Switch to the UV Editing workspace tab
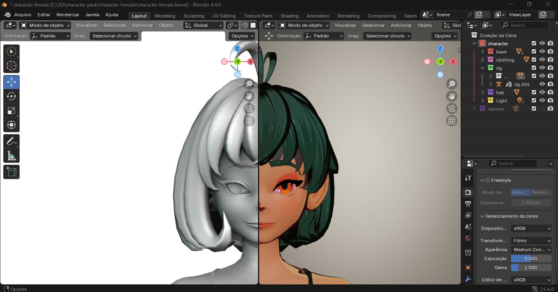Image resolution: width=558 pixels, height=292 pixels. 224,16
